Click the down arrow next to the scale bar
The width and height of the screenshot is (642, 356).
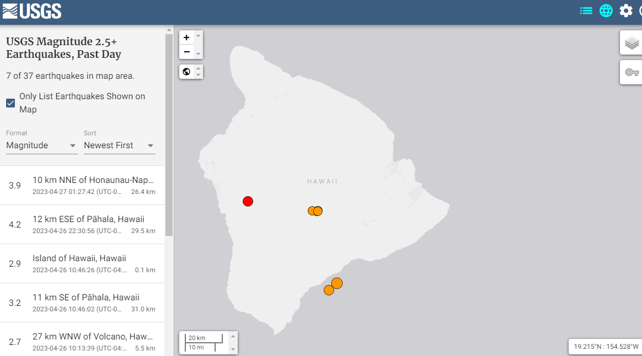coord(233,349)
